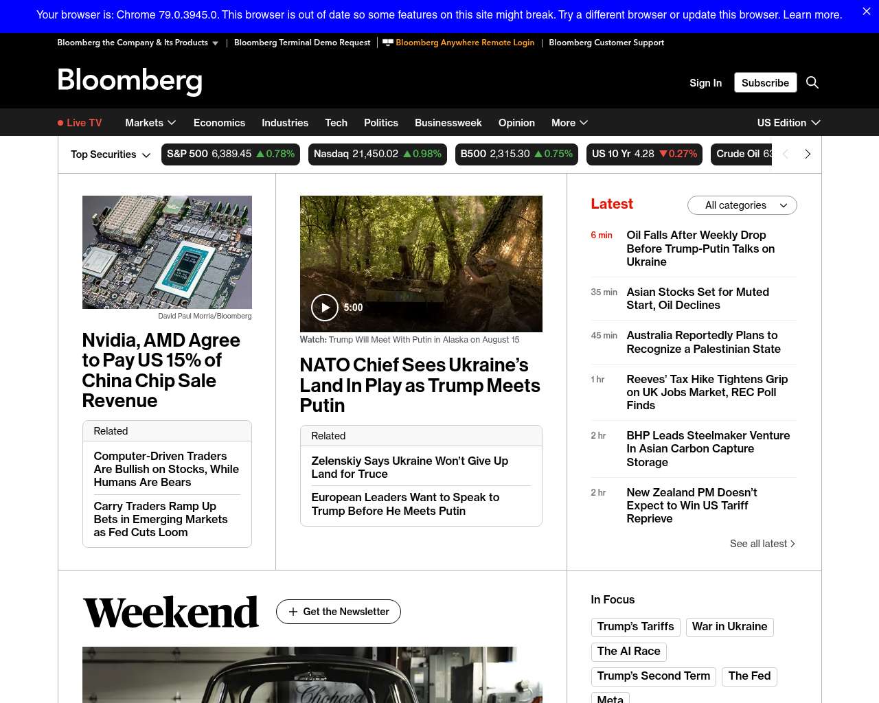Select the S&P 500 ticker chip
Image resolution: width=879 pixels, height=703 pixels.
[231, 154]
